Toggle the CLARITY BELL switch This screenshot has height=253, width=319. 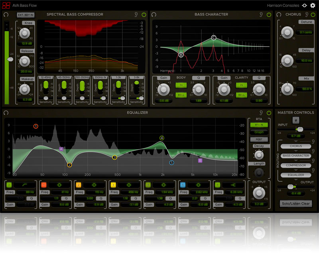pos(241,95)
